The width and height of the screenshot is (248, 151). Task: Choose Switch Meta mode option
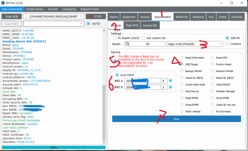pyautogui.click(x=182, y=84)
